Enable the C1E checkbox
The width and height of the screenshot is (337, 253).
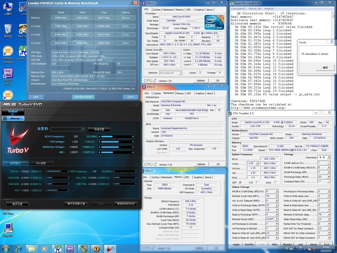point(257,183)
